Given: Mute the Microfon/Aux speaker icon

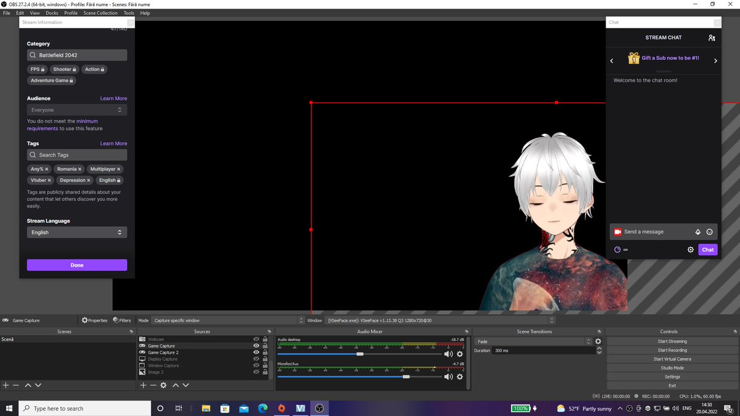Looking at the screenshot, I should (x=448, y=376).
